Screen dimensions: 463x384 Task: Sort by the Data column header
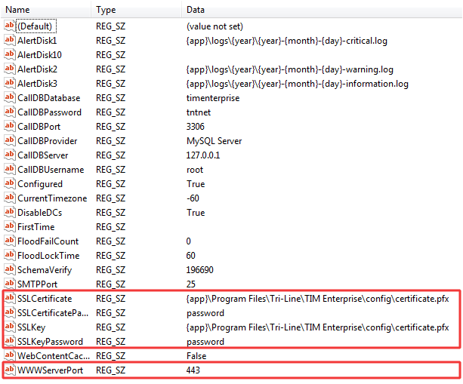point(322,10)
